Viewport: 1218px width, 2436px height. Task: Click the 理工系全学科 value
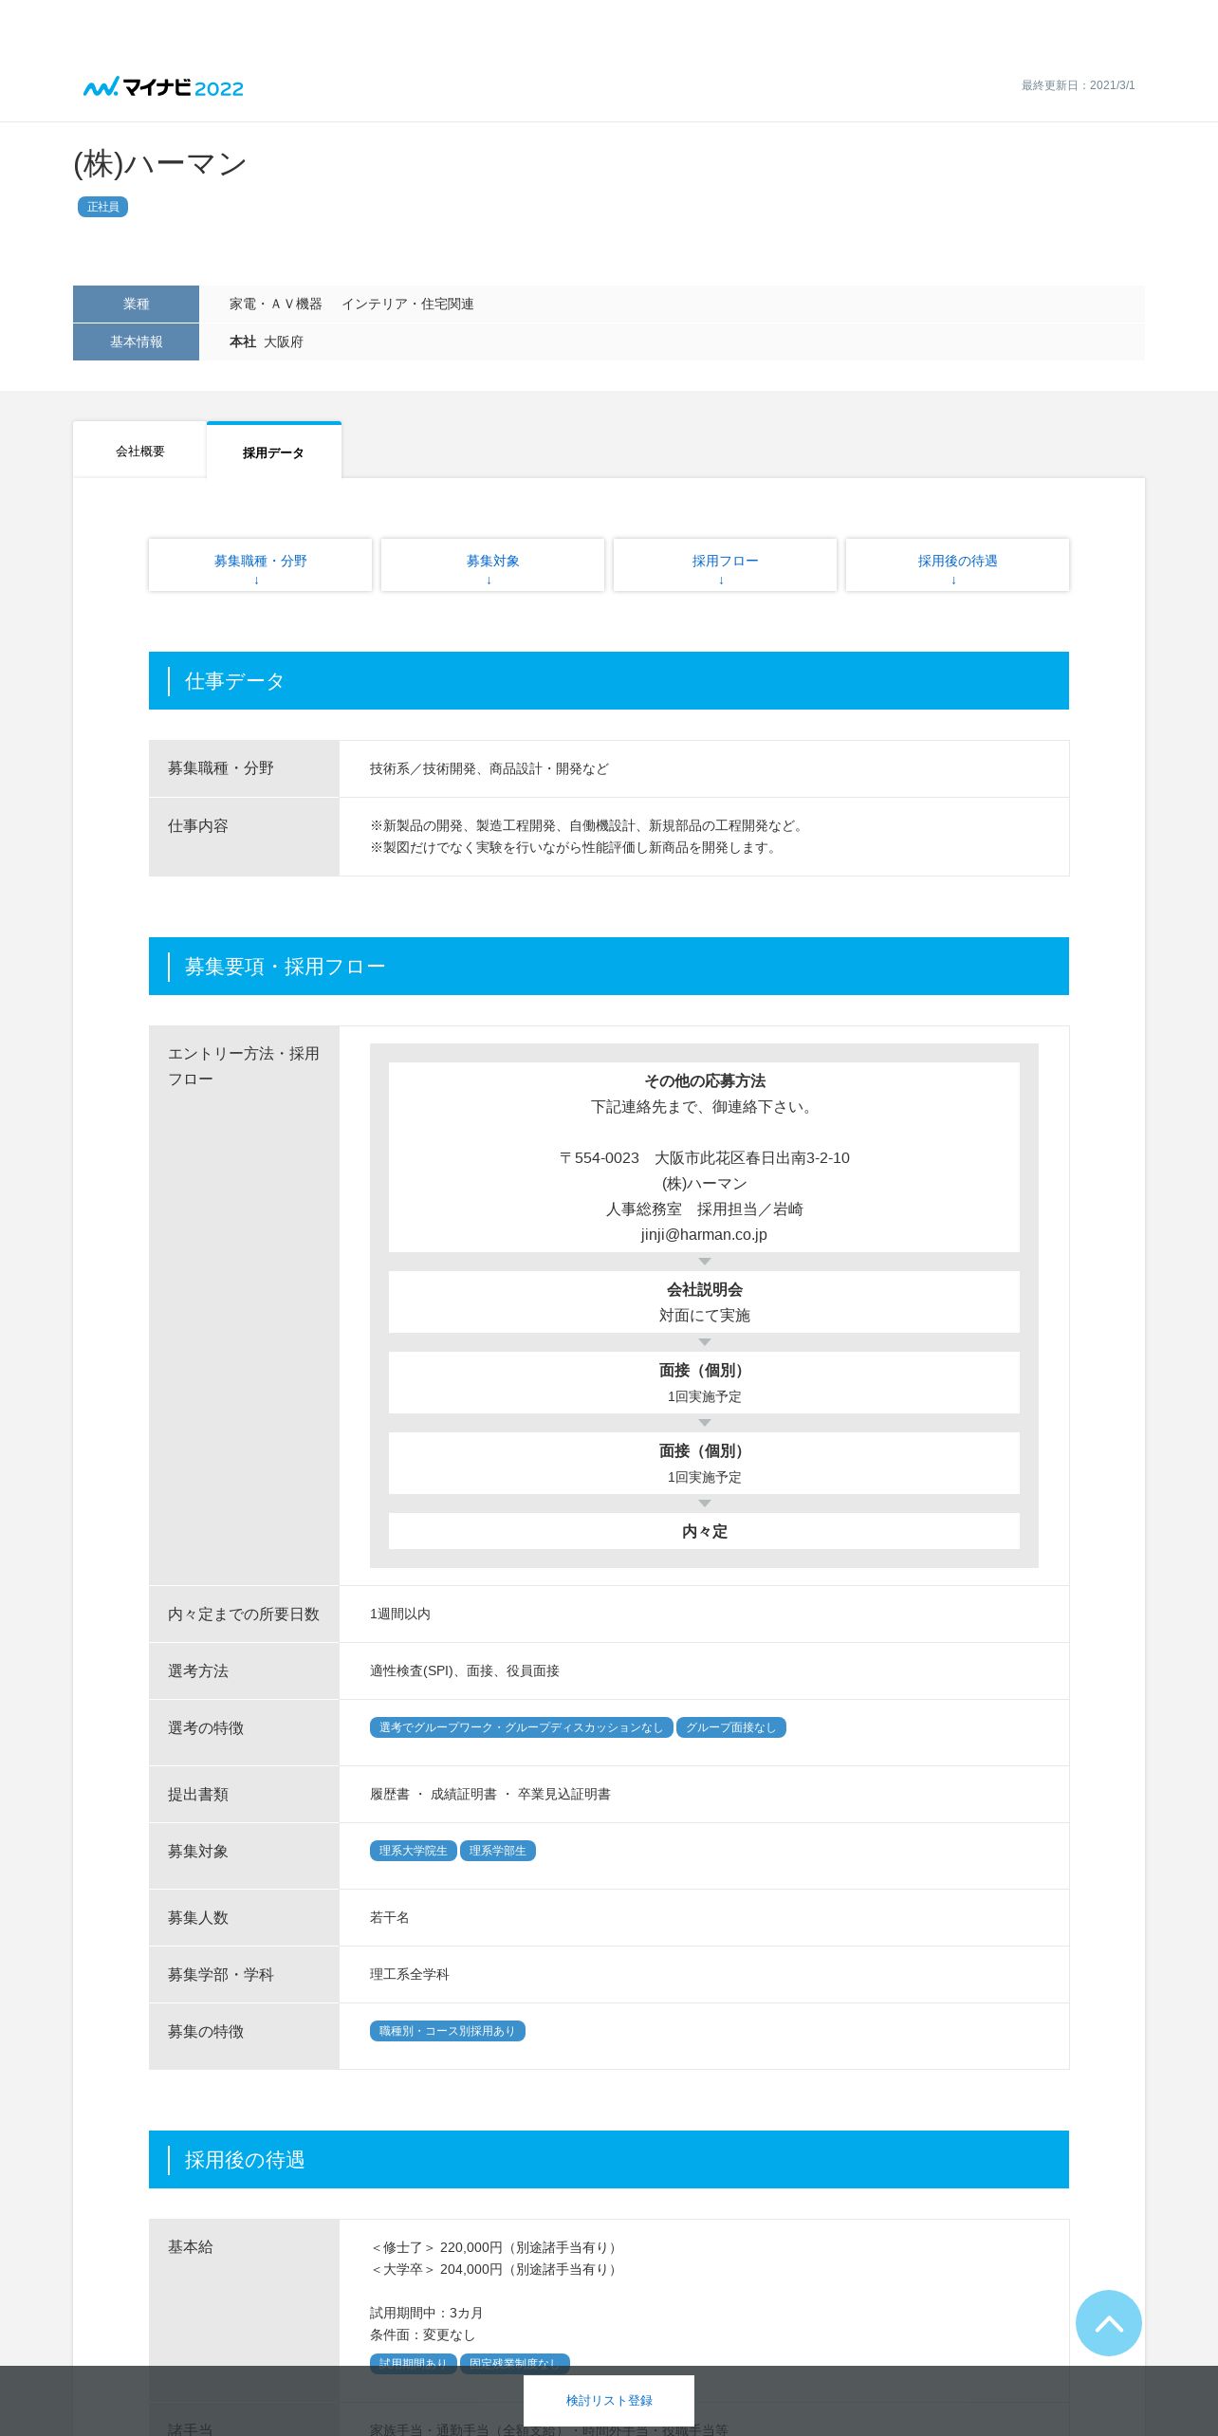[x=410, y=1974]
